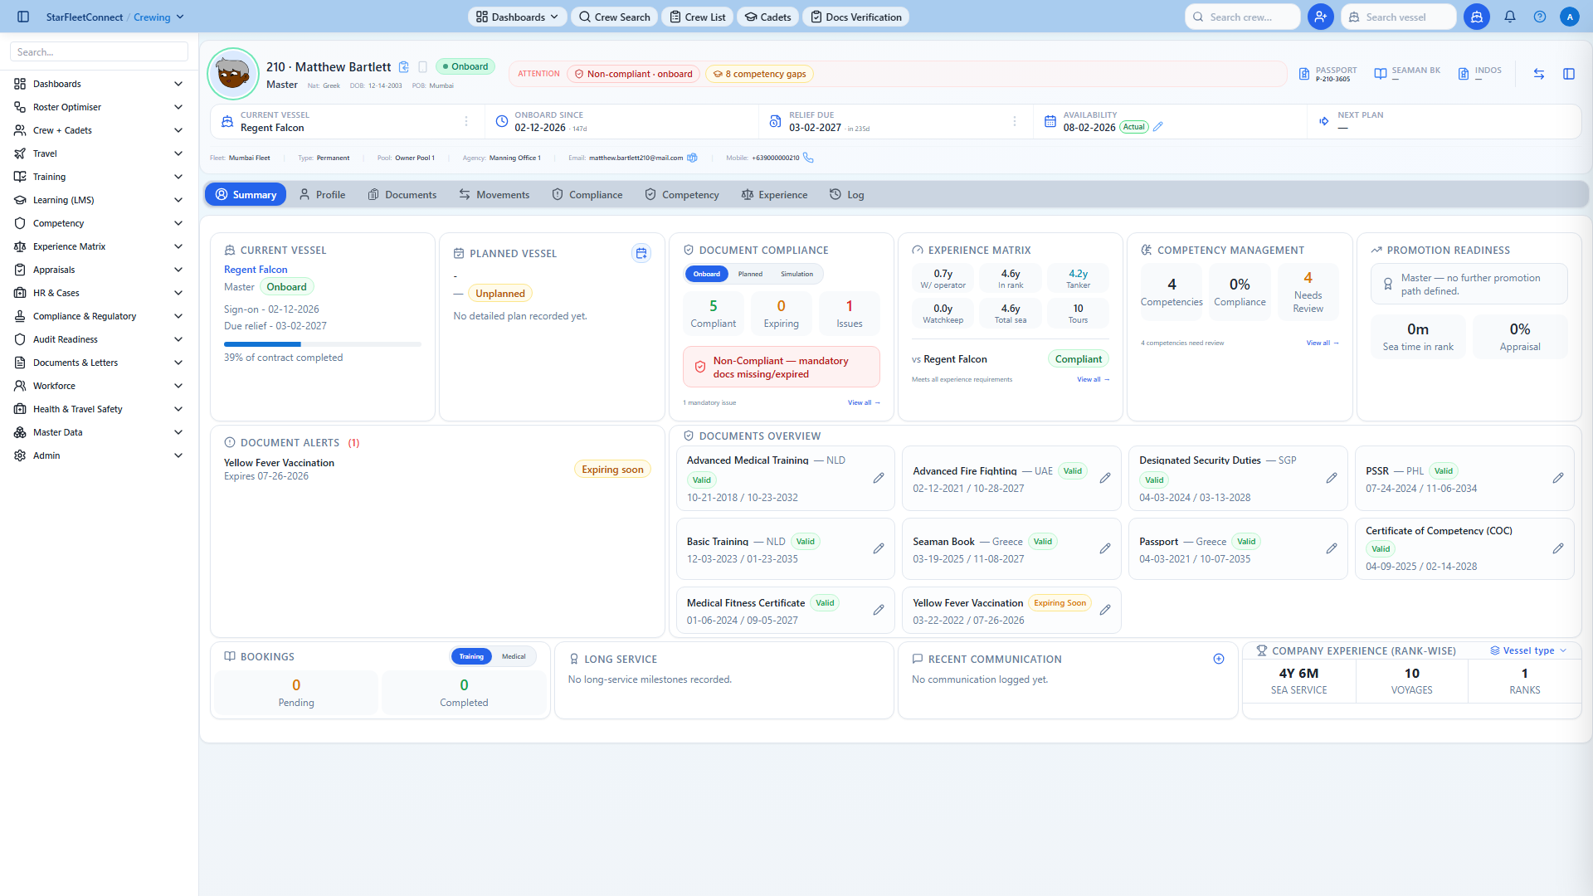Open the Regent Falcon vessel link
The width and height of the screenshot is (1593, 896).
[256, 270]
